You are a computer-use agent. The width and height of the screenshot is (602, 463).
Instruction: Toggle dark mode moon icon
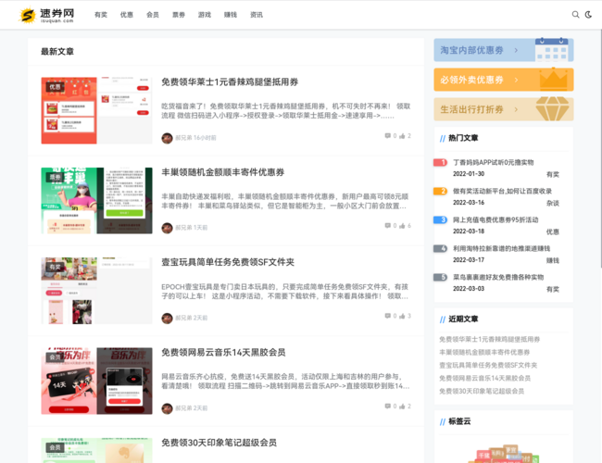tap(588, 15)
